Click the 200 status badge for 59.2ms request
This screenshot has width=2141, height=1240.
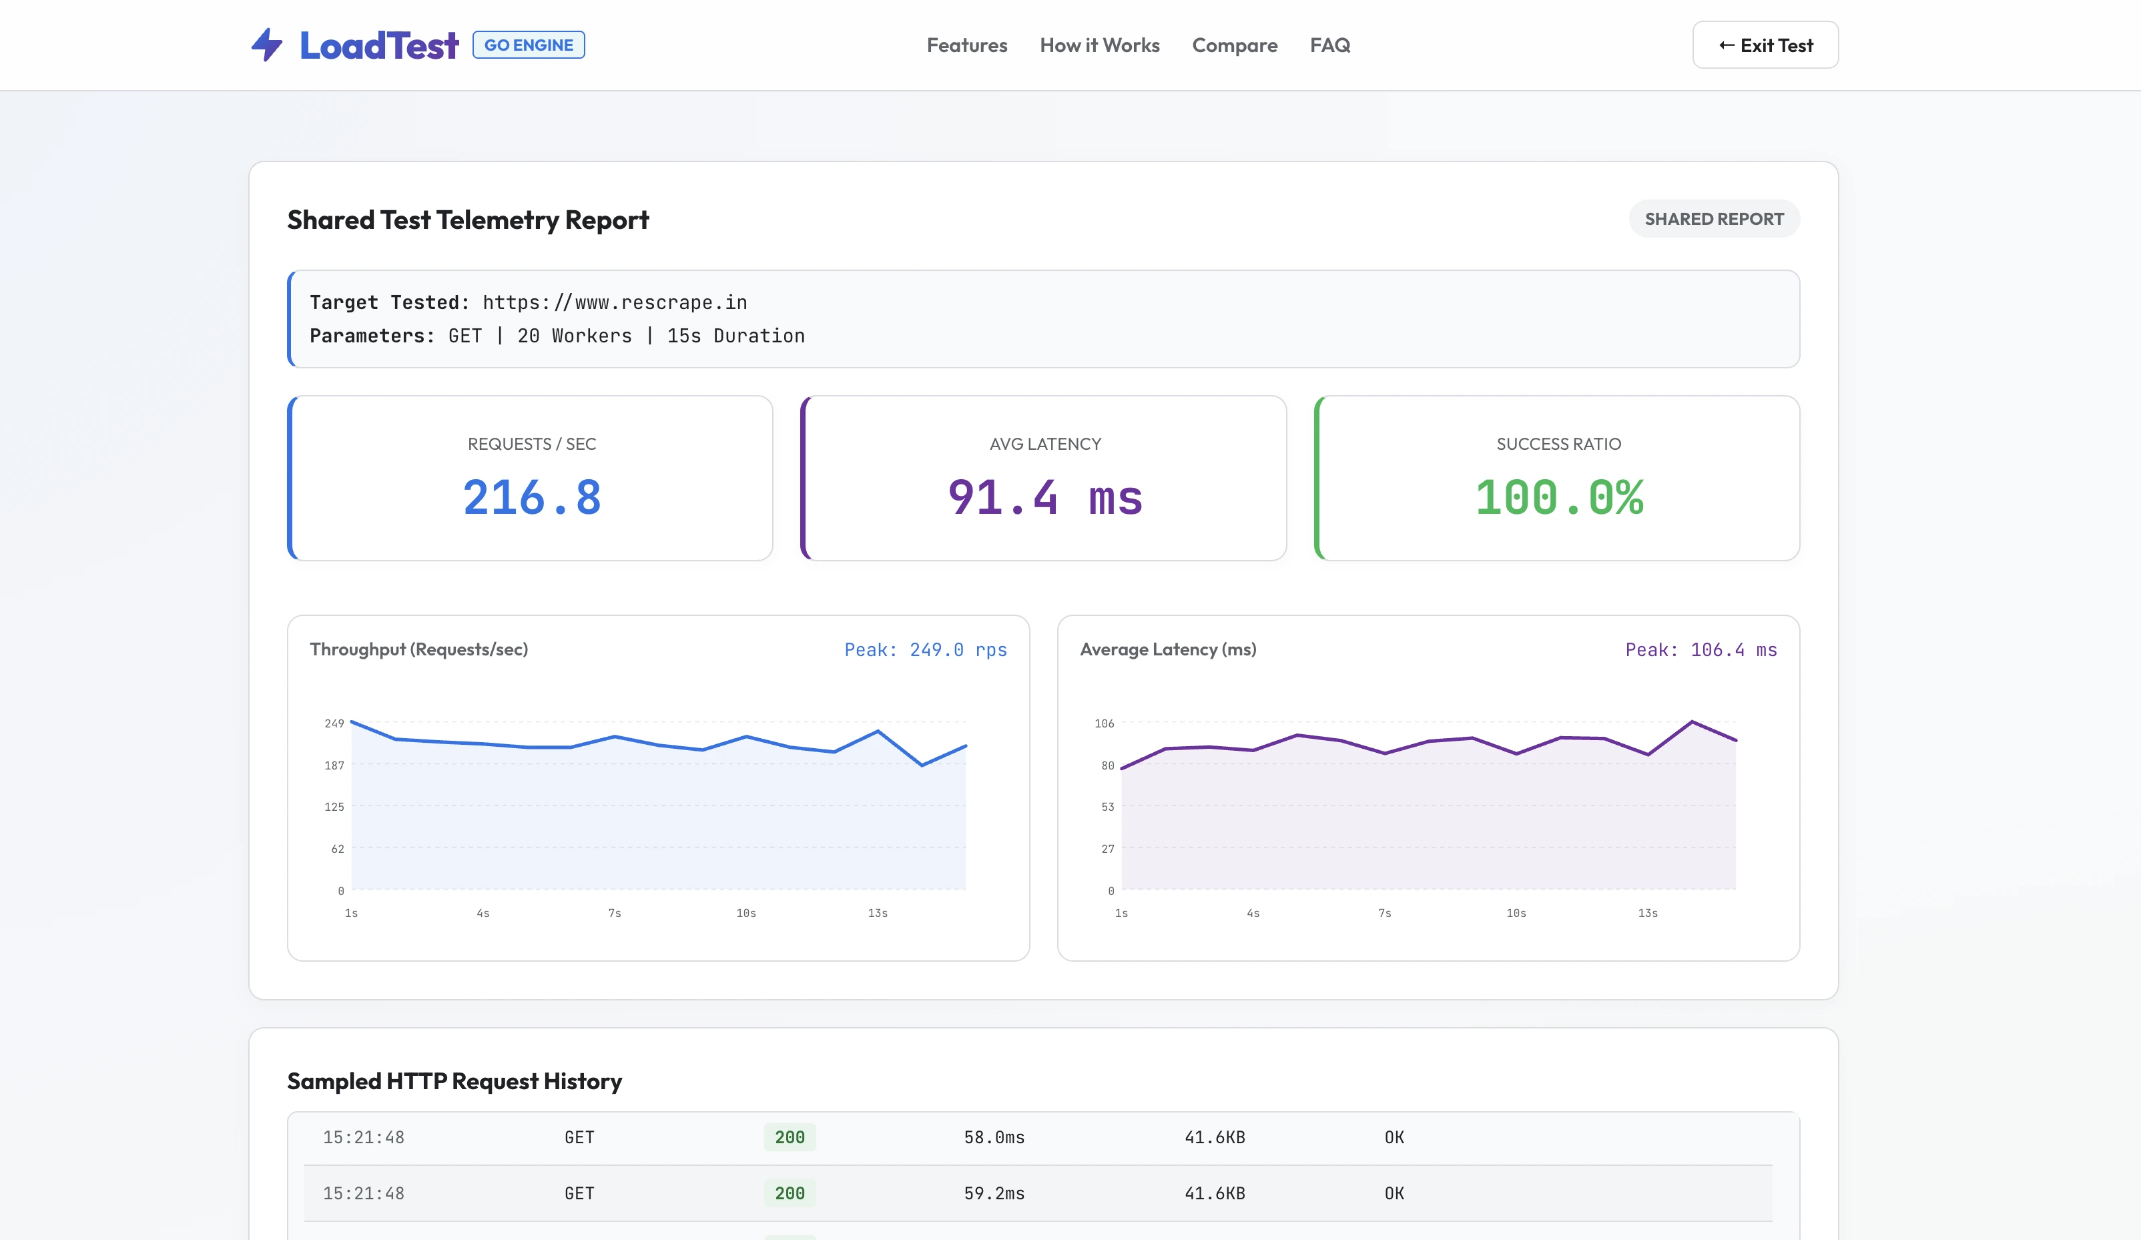pos(790,1193)
